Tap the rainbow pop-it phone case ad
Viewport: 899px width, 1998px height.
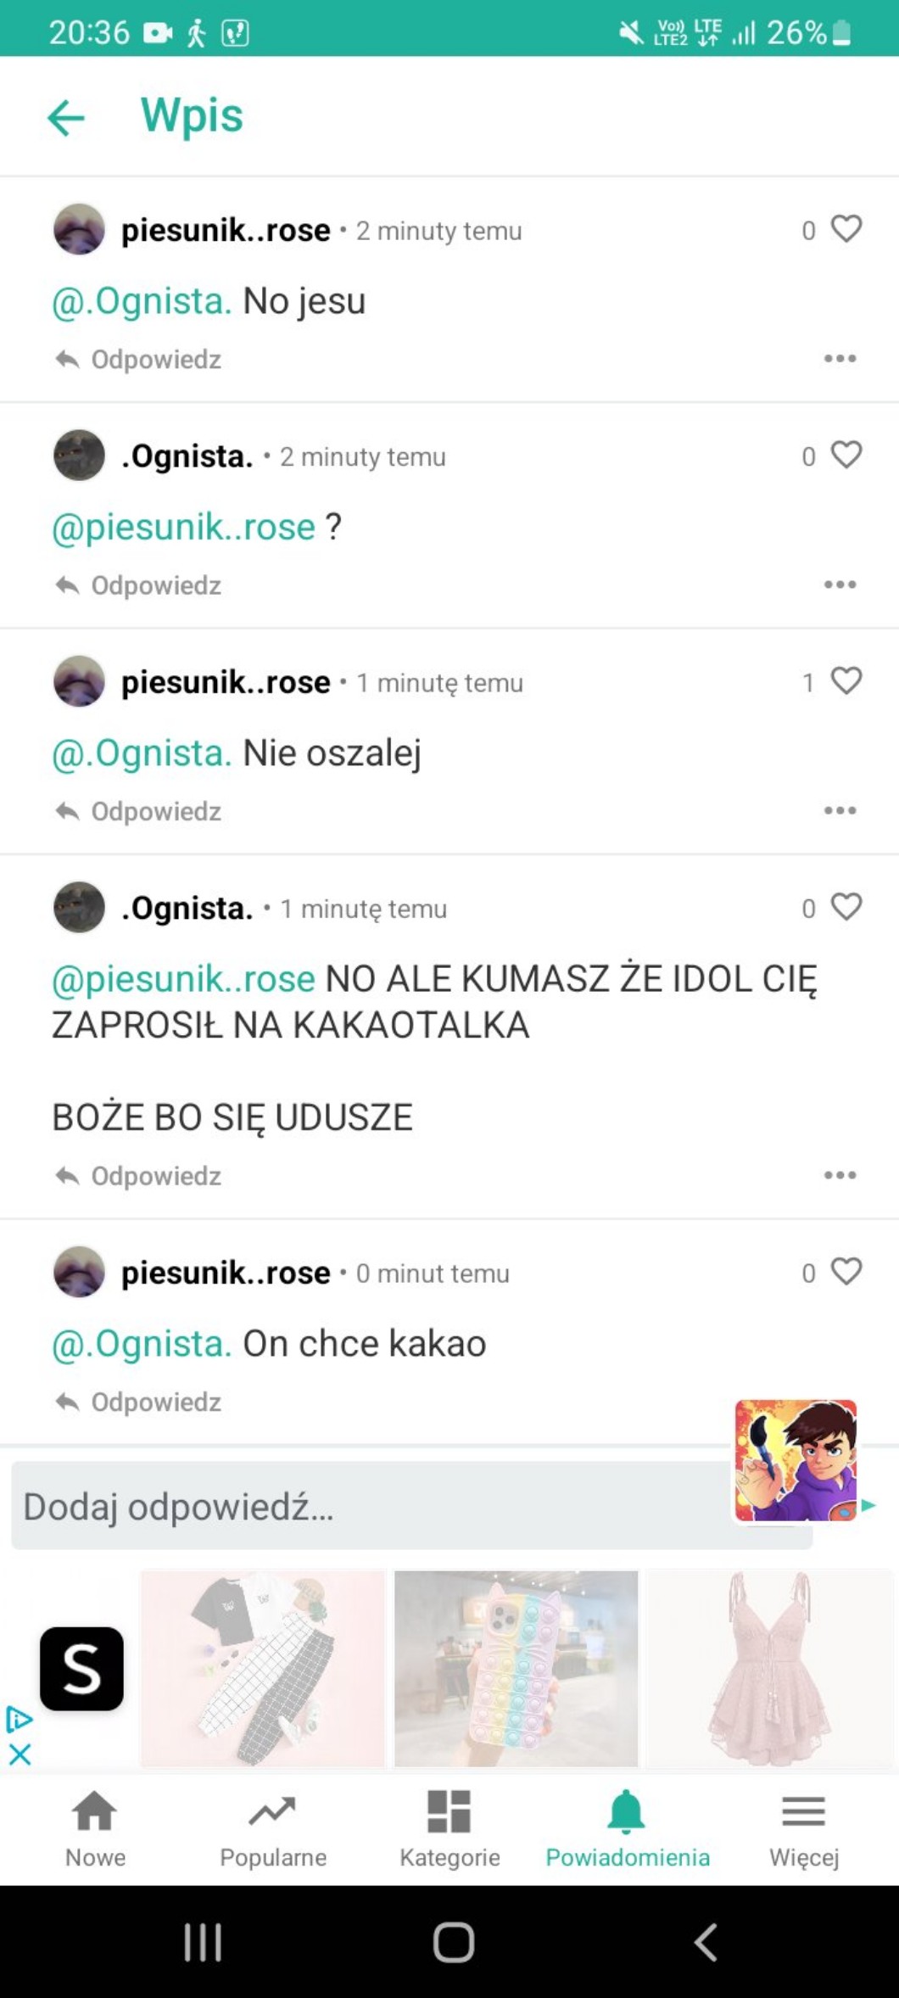tap(516, 1669)
